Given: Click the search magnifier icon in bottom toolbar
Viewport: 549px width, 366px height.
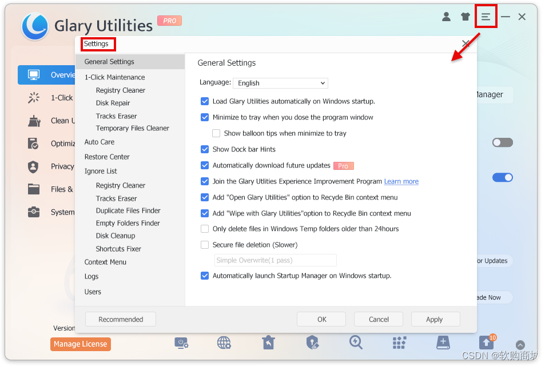Looking at the screenshot, I should [356, 342].
